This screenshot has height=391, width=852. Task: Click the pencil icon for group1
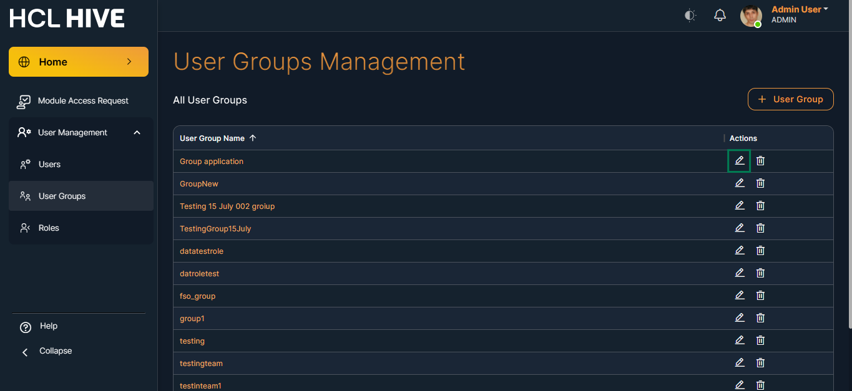(x=740, y=318)
